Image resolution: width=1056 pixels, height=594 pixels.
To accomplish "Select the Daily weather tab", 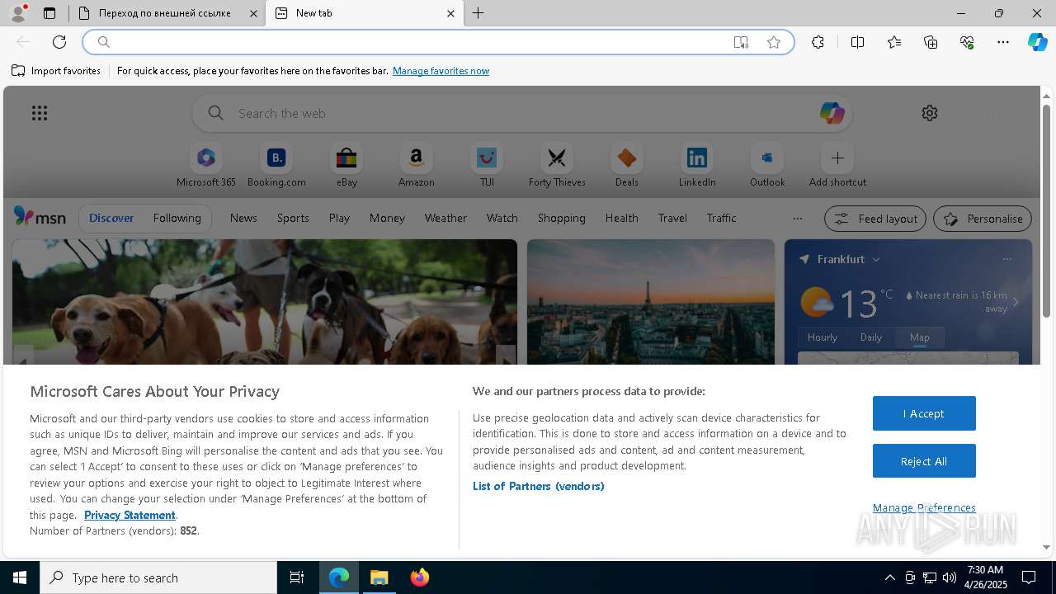I will [x=871, y=337].
